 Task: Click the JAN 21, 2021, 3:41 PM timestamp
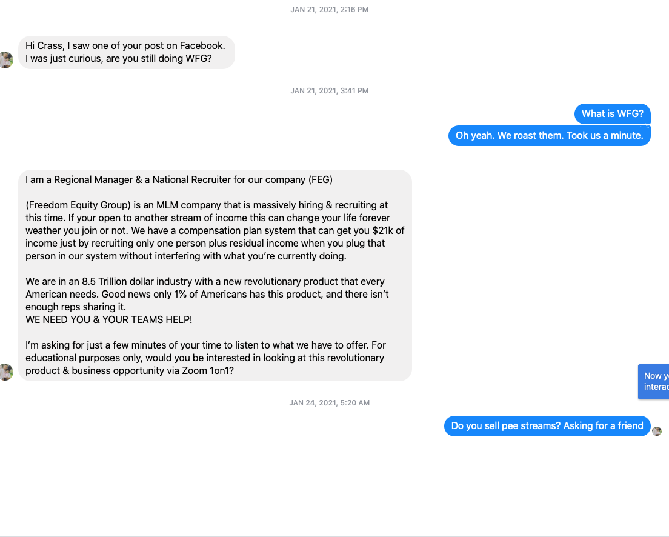pyautogui.click(x=329, y=91)
